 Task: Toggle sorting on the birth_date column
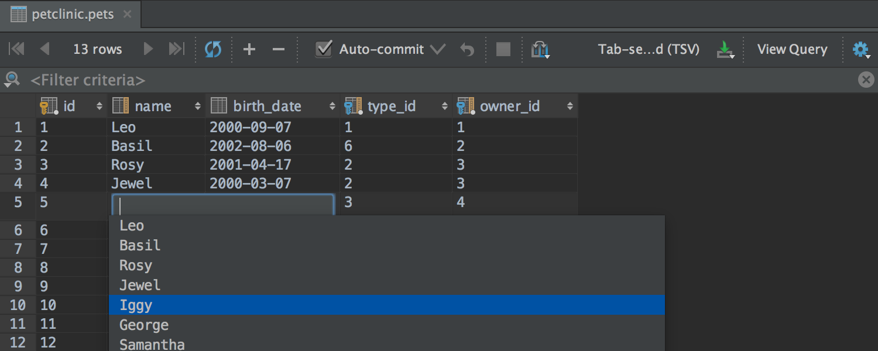coord(331,106)
